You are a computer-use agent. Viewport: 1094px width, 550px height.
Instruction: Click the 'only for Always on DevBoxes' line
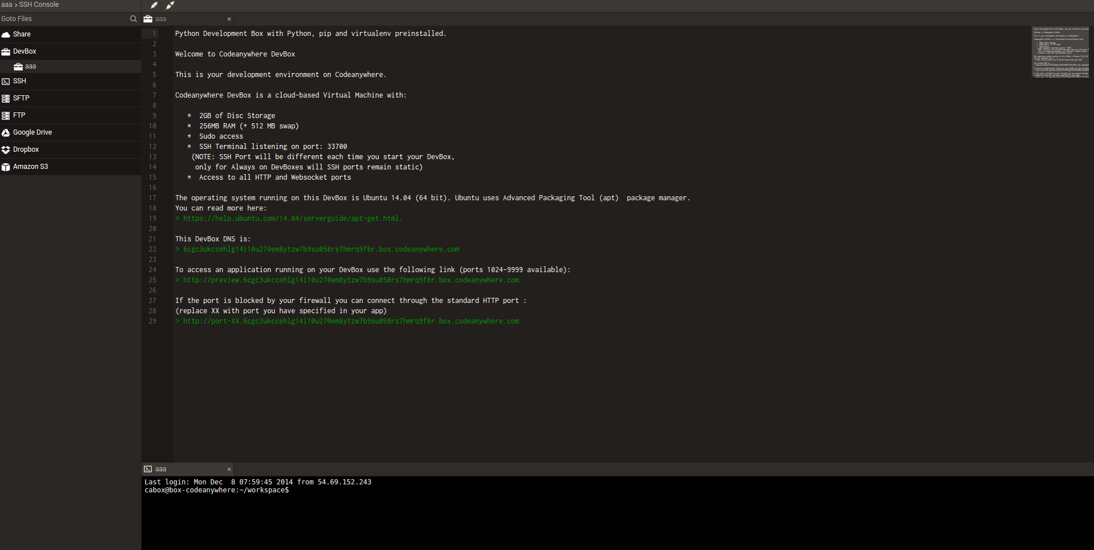(x=309, y=167)
